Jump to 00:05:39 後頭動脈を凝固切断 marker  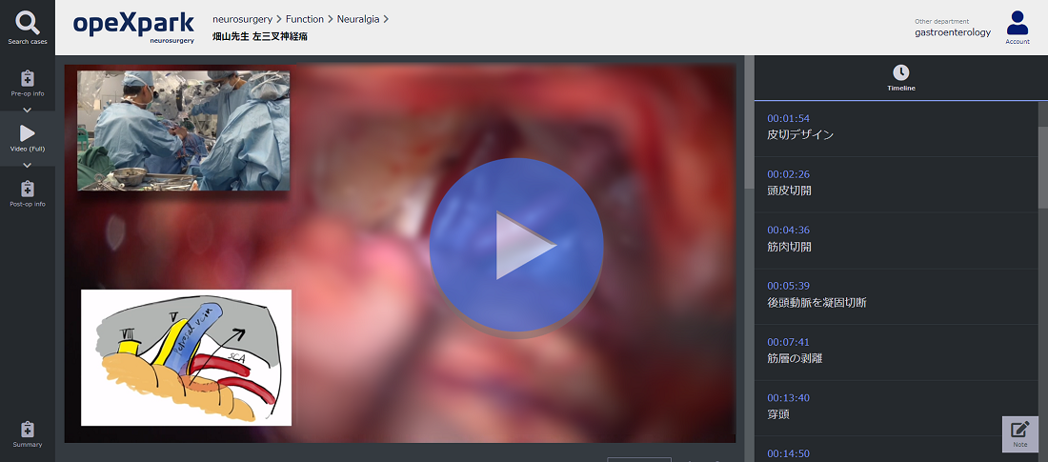pyautogui.click(x=897, y=297)
